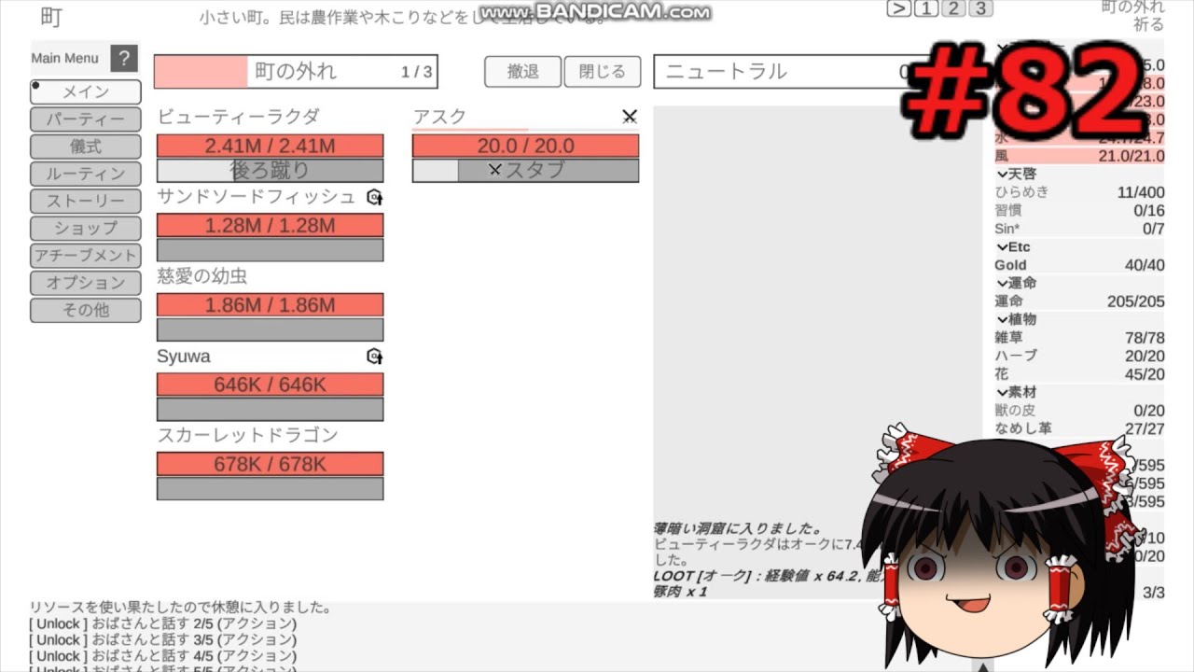This screenshot has height=672, width=1194.
Task: Click the crossed swords icon beside アスク
Action: (630, 117)
